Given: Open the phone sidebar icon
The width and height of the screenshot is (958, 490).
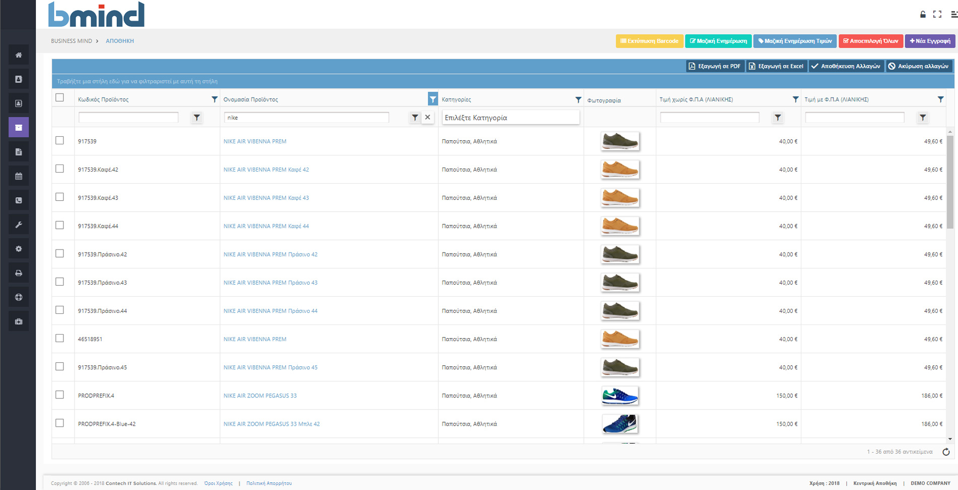Looking at the screenshot, I should (19, 200).
